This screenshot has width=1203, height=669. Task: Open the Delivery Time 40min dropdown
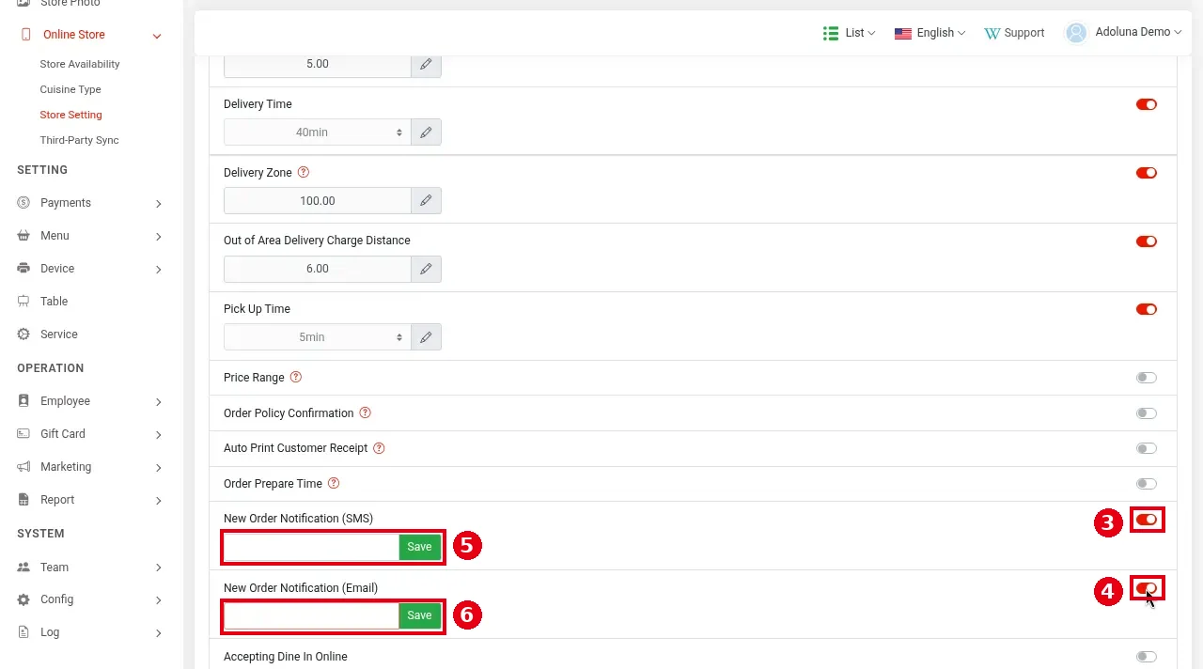(x=318, y=132)
